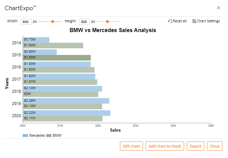
Task: Click the $0M axis tick label
Action: pyautogui.click(x=23, y=126)
